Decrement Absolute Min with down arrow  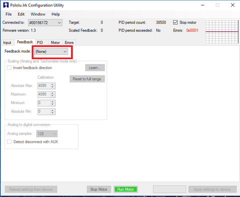coord(52,113)
